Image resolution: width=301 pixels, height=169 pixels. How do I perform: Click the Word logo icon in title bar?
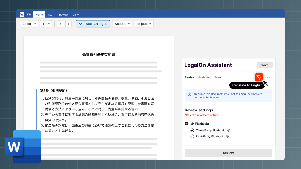coord(22,14)
